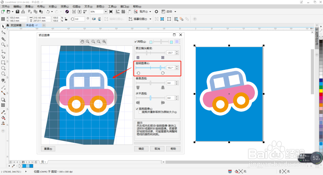
Task: Click the 更正镜头畸变 slider
Action: (x=151, y=53)
